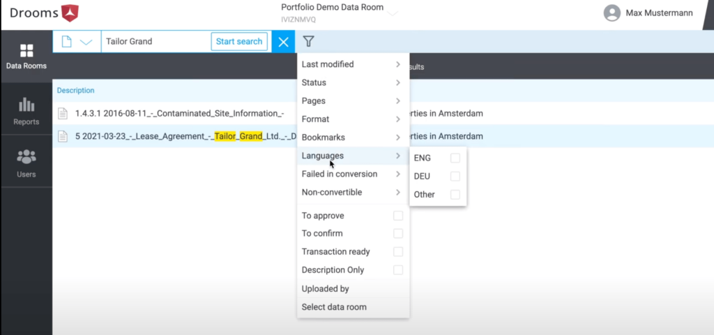Select Uploaded by menu entry
The image size is (714, 335).
point(353,288)
